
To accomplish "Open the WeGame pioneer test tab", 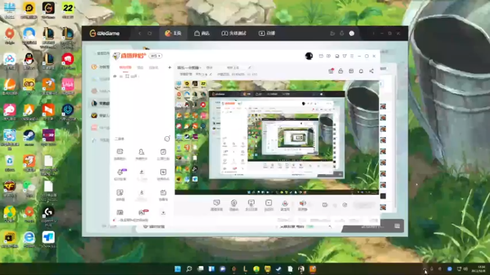I will [x=234, y=34].
